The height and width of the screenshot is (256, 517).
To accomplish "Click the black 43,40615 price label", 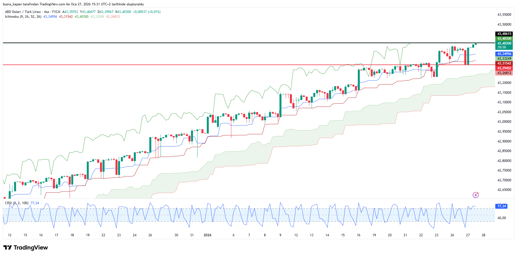I will tap(504, 34).
